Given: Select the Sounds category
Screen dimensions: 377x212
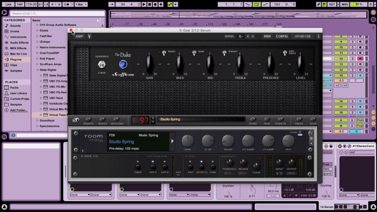Looking at the screenshot, I should [15, 26].
